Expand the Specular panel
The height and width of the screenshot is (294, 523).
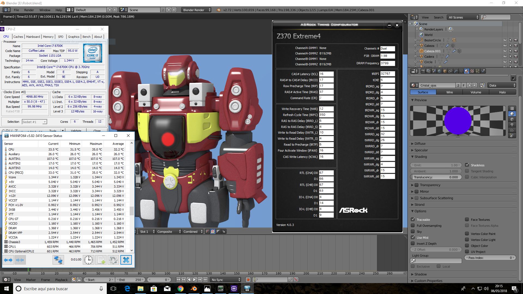click(x=421, y=150)
